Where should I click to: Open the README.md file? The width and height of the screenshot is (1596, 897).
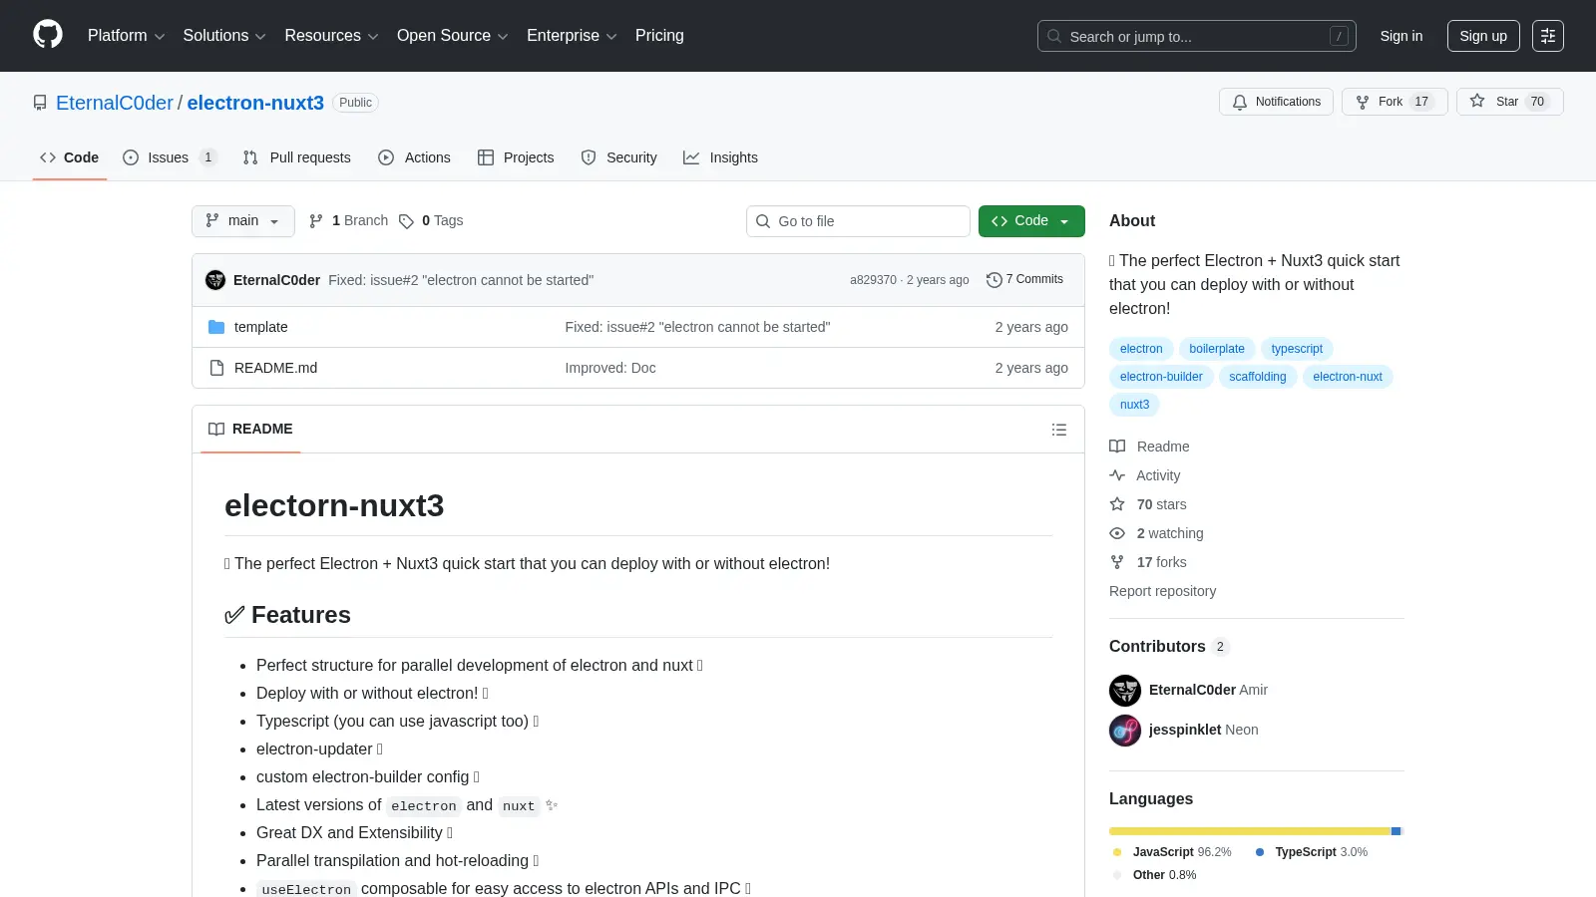tap(275, 368)
